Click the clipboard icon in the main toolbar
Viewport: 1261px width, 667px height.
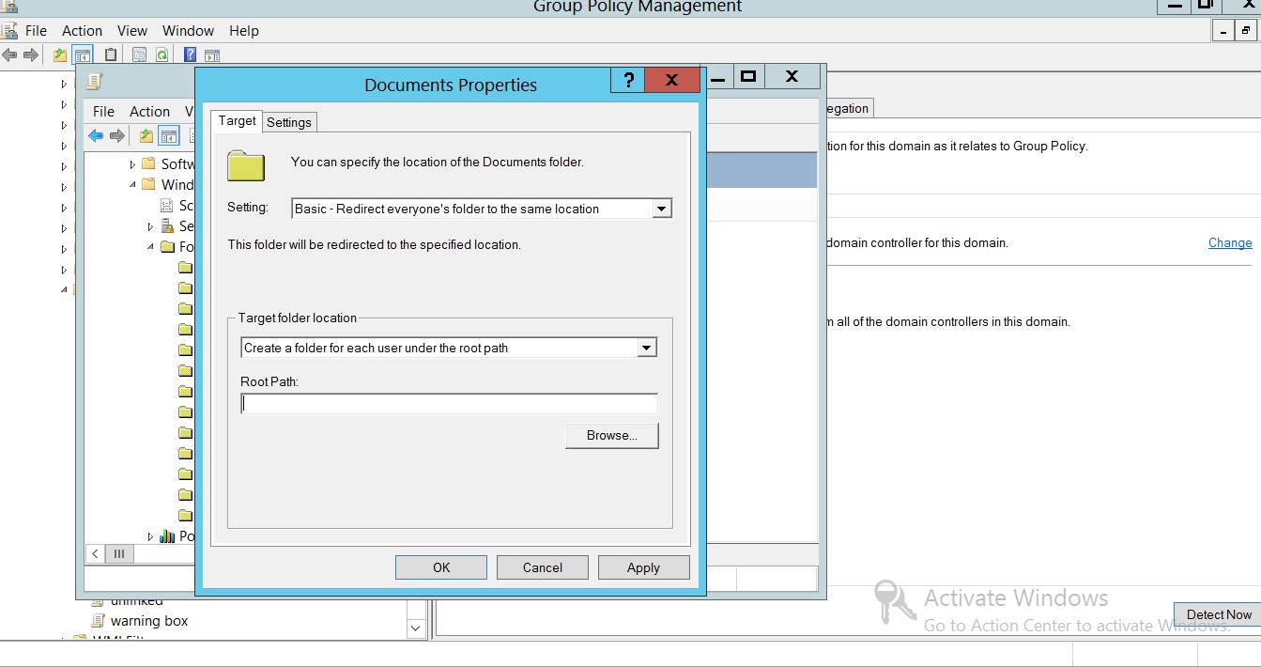point(111,55)
